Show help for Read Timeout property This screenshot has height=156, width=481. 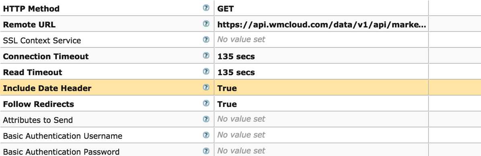click(206, 72)
